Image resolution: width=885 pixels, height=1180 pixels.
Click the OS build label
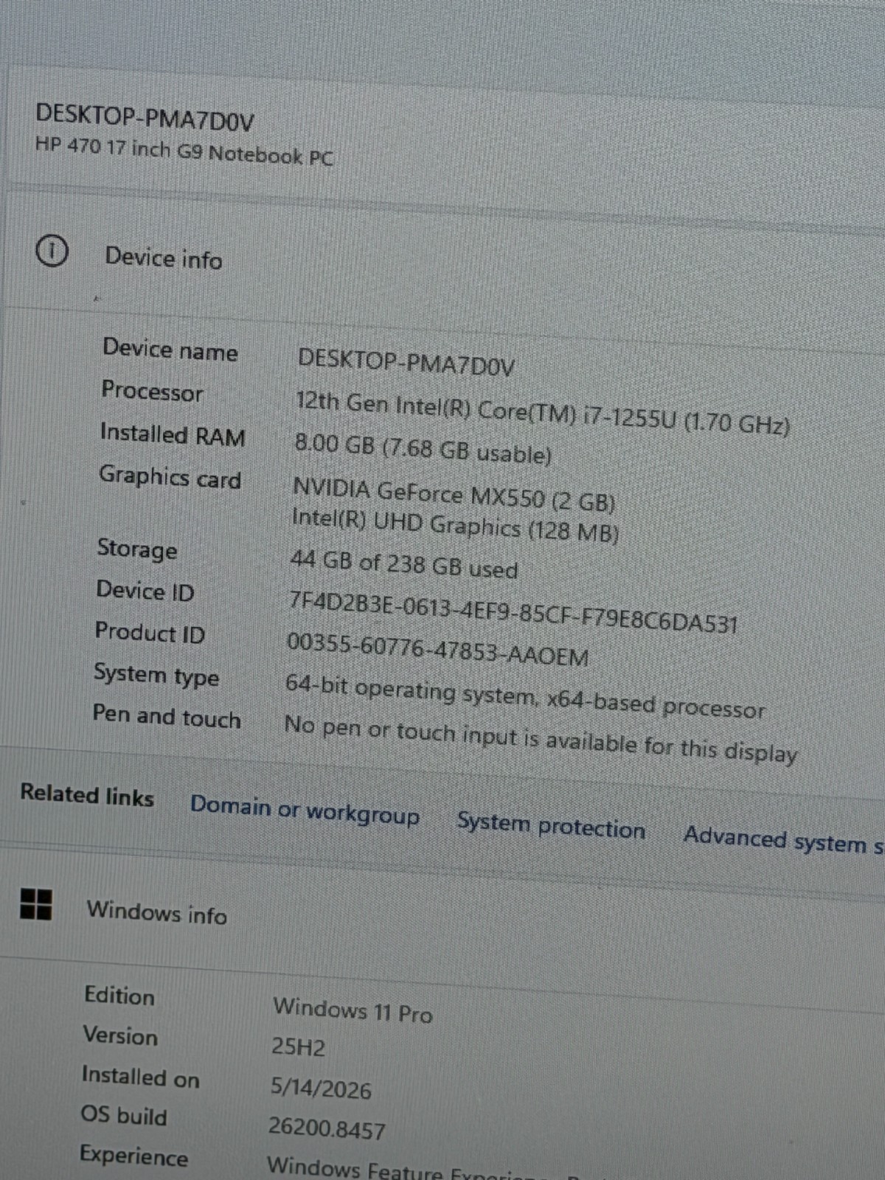click(124, 1115)
